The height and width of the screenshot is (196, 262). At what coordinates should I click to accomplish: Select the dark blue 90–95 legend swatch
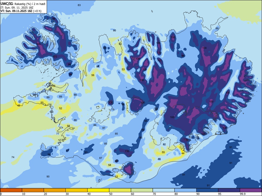pos(207,190)
